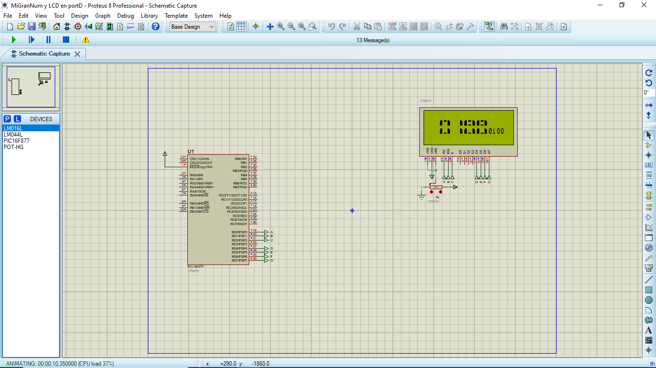Start the simulation with the Play button

tap(13, 40)
